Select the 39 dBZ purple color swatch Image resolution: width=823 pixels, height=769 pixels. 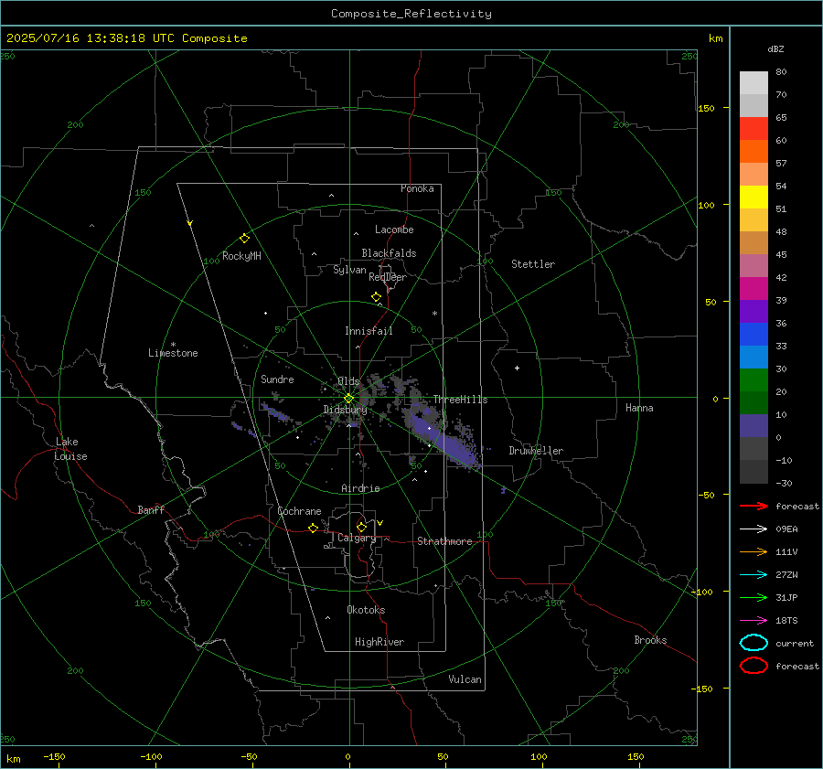754,311
